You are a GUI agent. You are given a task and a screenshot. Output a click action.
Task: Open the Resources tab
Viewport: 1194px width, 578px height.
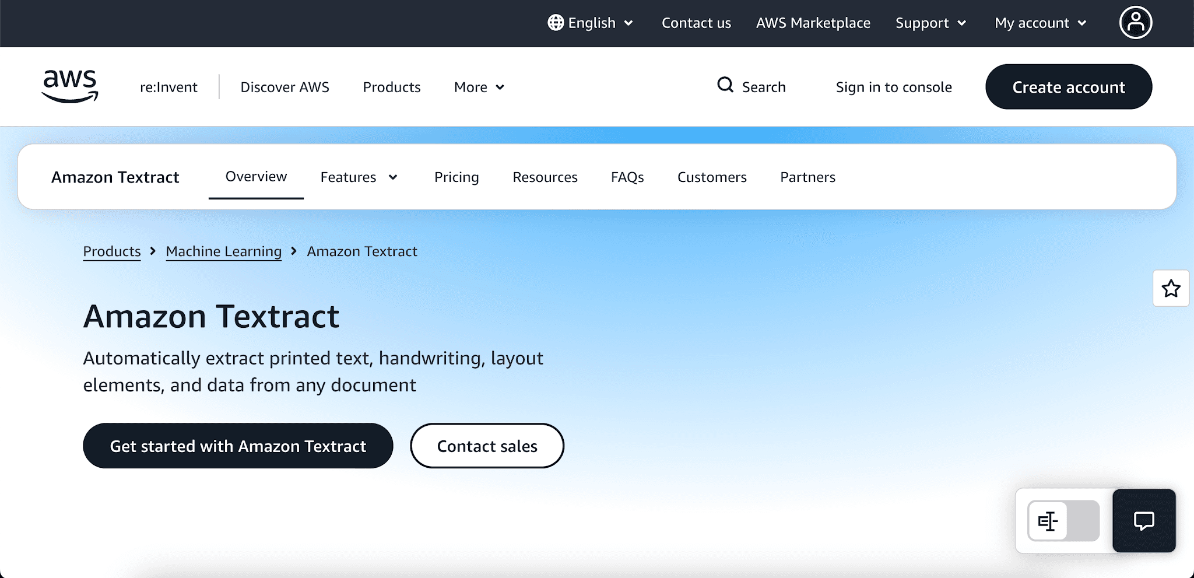545,177
